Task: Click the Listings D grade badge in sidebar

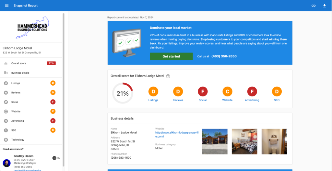Action: (x=53, y=83)
